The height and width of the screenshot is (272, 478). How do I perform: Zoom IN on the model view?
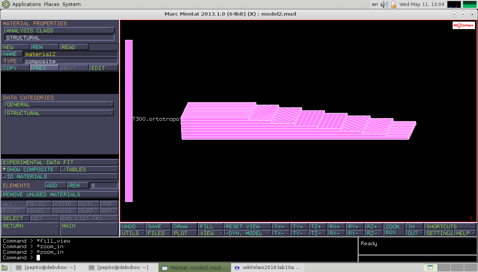415,227
